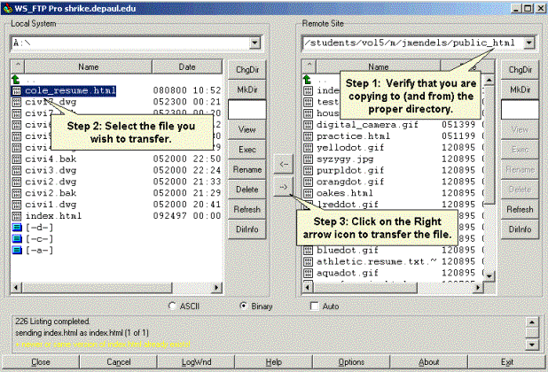Select the [-d-] drive icon
The height and width of the screenshot is (372, 548).
coord(17,227)
